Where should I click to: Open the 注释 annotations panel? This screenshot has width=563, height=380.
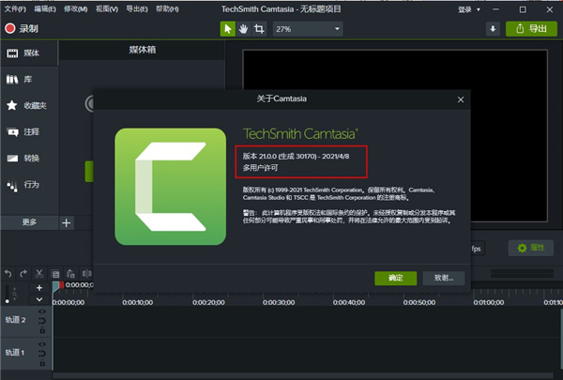27,131
